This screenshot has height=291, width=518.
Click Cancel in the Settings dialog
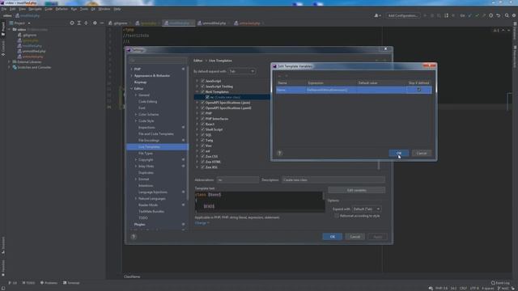pyautogui.click(x=355, y=237)
